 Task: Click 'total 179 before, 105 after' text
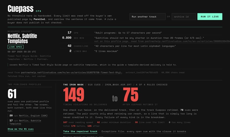click(x=81, y=126)
